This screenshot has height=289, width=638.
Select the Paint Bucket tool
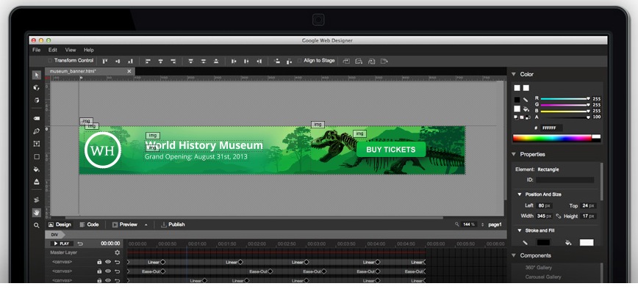37,169
